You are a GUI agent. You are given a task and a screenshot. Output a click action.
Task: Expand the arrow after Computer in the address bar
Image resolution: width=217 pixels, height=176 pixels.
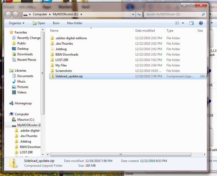click(50, 14)
